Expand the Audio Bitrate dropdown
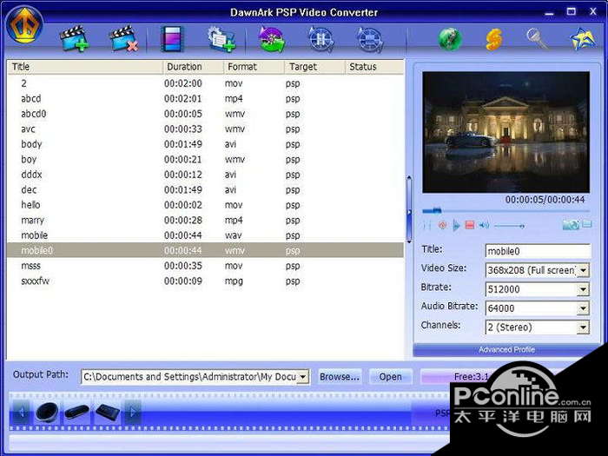The image size is (608, 456). [x=583, y=308]
